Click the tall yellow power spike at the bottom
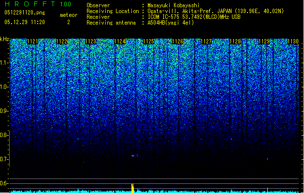This screenshot has height=193, width=304. (132, 188)
